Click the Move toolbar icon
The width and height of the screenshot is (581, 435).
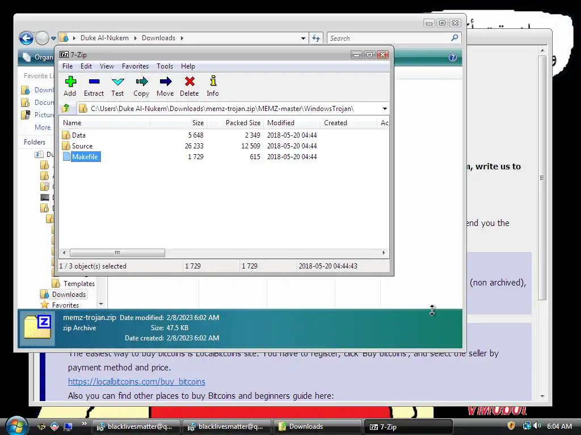[x=165, y=82]
